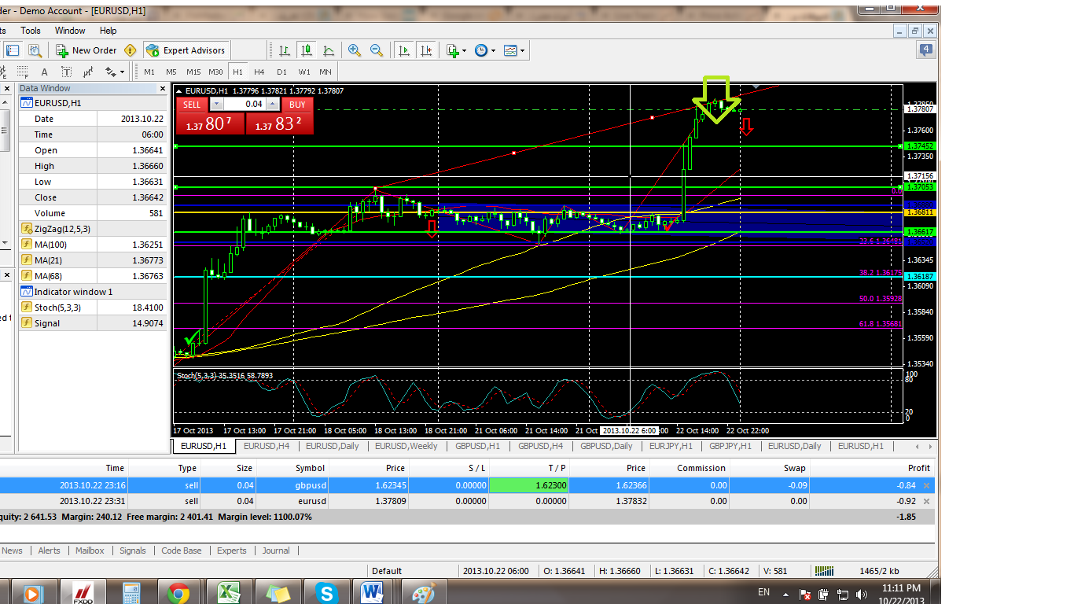This screenshot has width=1074, height=604.
Task: Open the Strategy Tester magnifier icon
Action: [x=34, y=50]
